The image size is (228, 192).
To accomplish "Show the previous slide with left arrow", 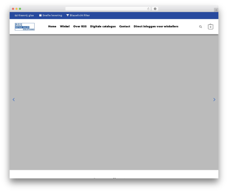I will (14, 99).
